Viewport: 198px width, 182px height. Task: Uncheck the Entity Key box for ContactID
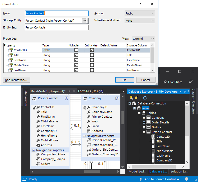[x=92, y=50]
